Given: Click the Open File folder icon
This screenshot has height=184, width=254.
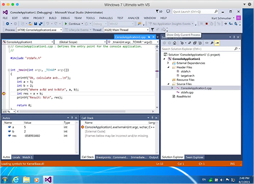Looking at the screenshot, I should (x=30, y=24).
